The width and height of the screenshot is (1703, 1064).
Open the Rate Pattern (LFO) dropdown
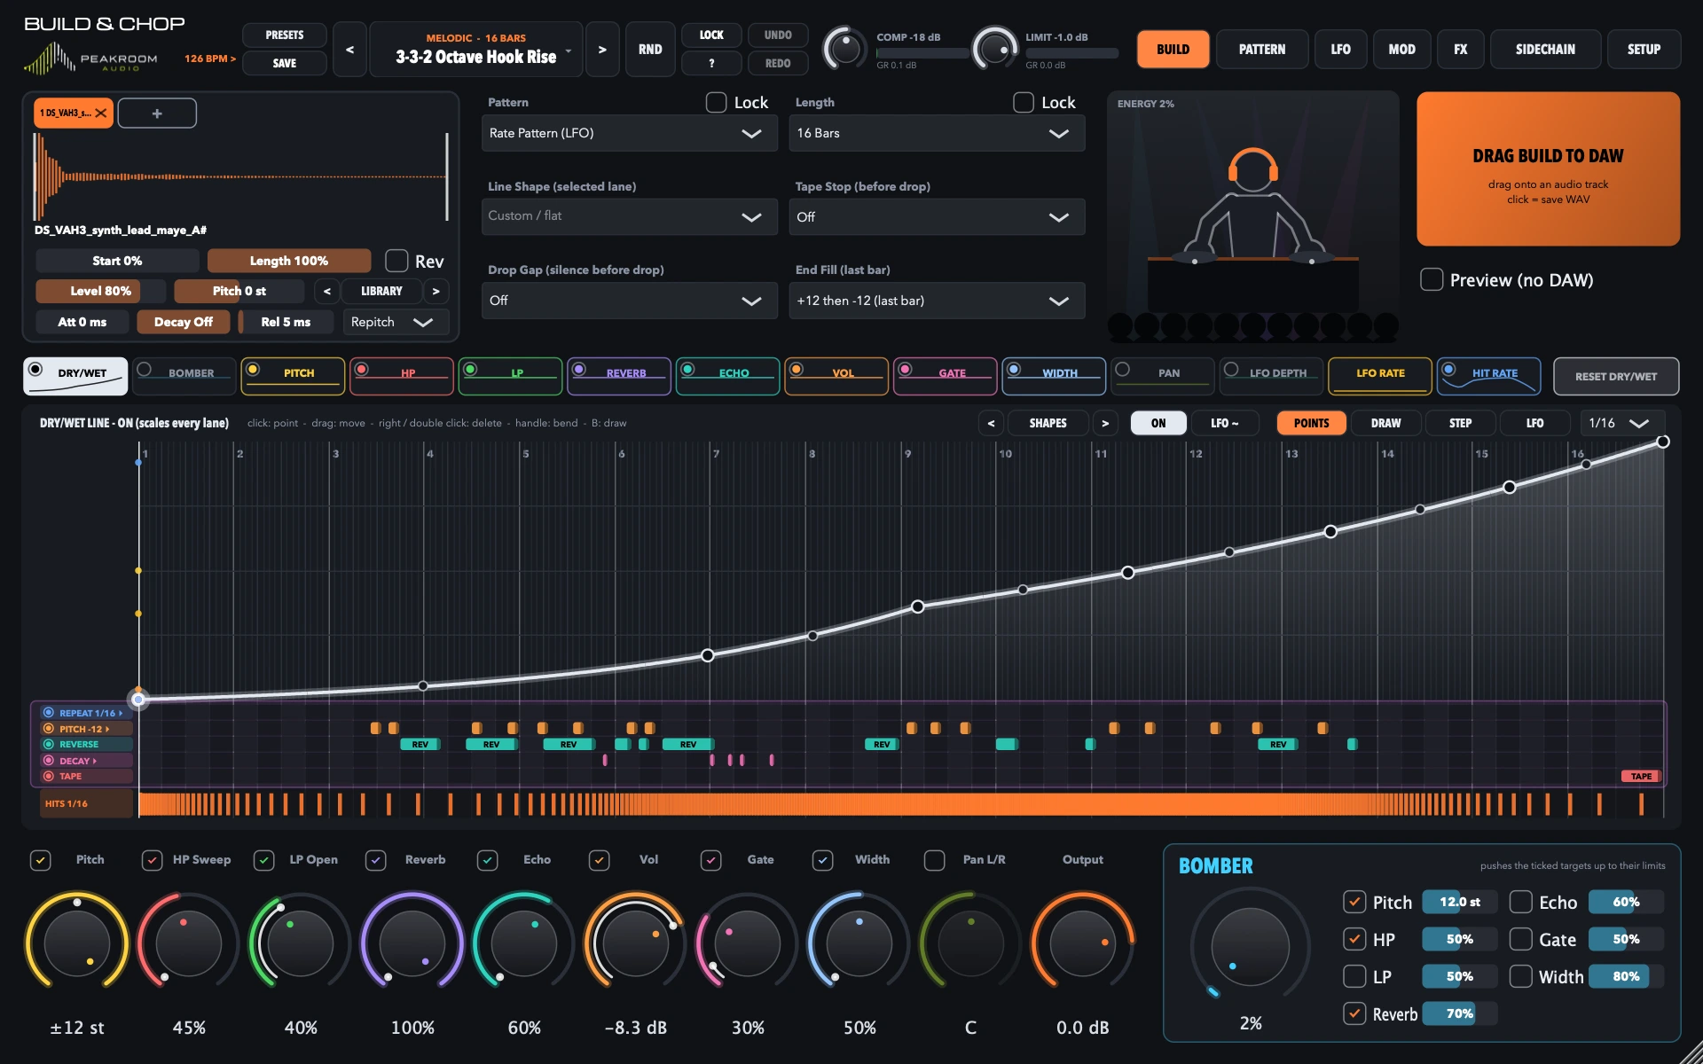(x=629, y=133)
